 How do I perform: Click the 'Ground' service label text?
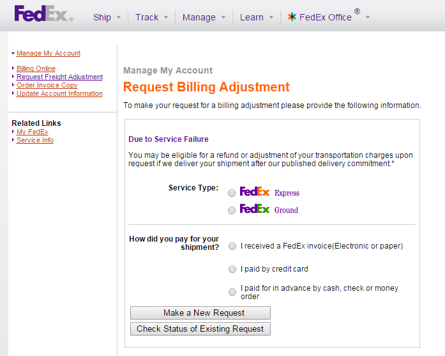point(286,210)
